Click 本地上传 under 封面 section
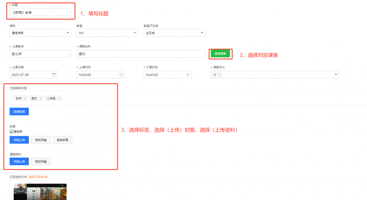The image size is (367, 200). [19, 140]
